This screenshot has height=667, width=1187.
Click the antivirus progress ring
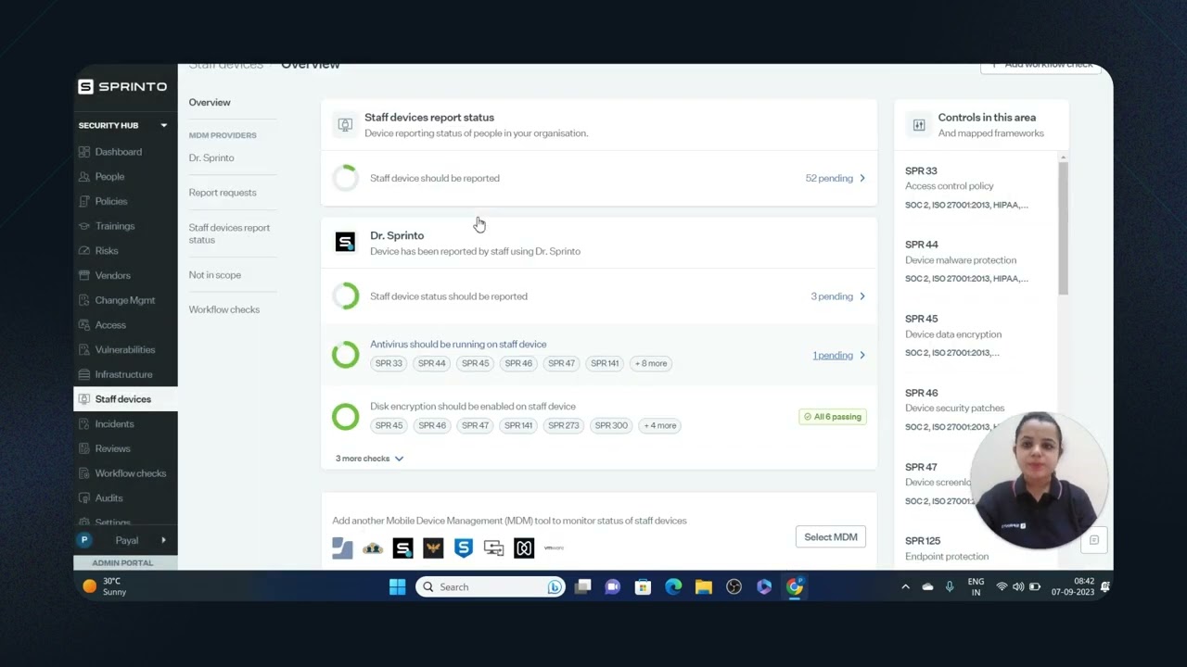click(345, 355)
